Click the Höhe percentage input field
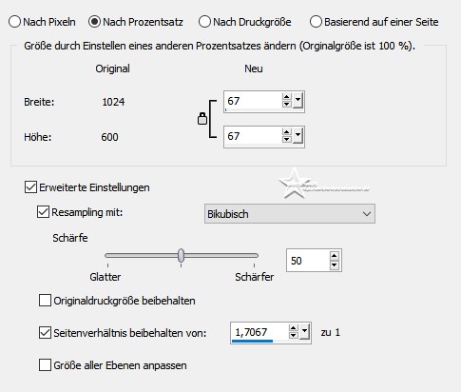461x392 pixels. pos(253,137)
